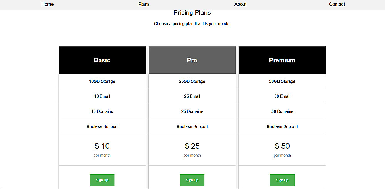Click the $ 50 per month price
The height and width of the screenshot is (189, 385).
click(282, 146)
